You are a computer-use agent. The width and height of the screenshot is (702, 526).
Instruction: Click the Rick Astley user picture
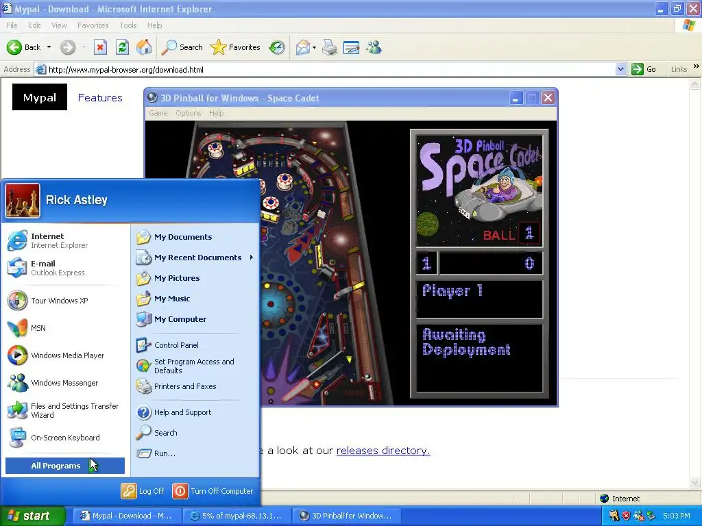[23, 201]
